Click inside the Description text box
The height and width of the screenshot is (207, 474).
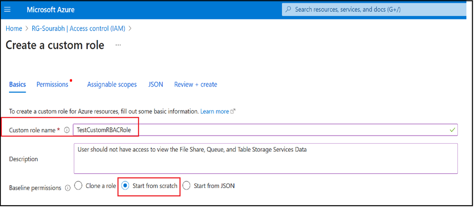pyautogui.click(x=266, y=158)
